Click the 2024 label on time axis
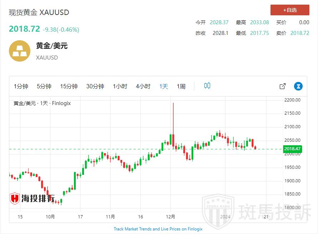Viewport: 318px width, 234px height. point(225,217)
